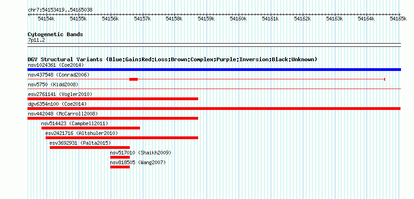This screenshot has width=414, height=199.
Task: Click the ruler's left arrow end
Action: 29,14
